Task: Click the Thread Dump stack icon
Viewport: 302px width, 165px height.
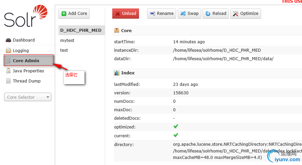Action: [x=8, y=81]
